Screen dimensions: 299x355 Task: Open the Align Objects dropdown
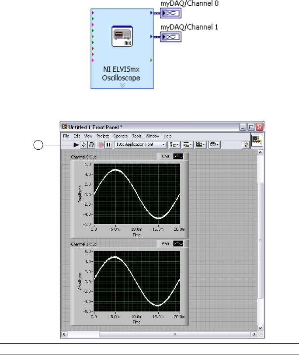174,145
